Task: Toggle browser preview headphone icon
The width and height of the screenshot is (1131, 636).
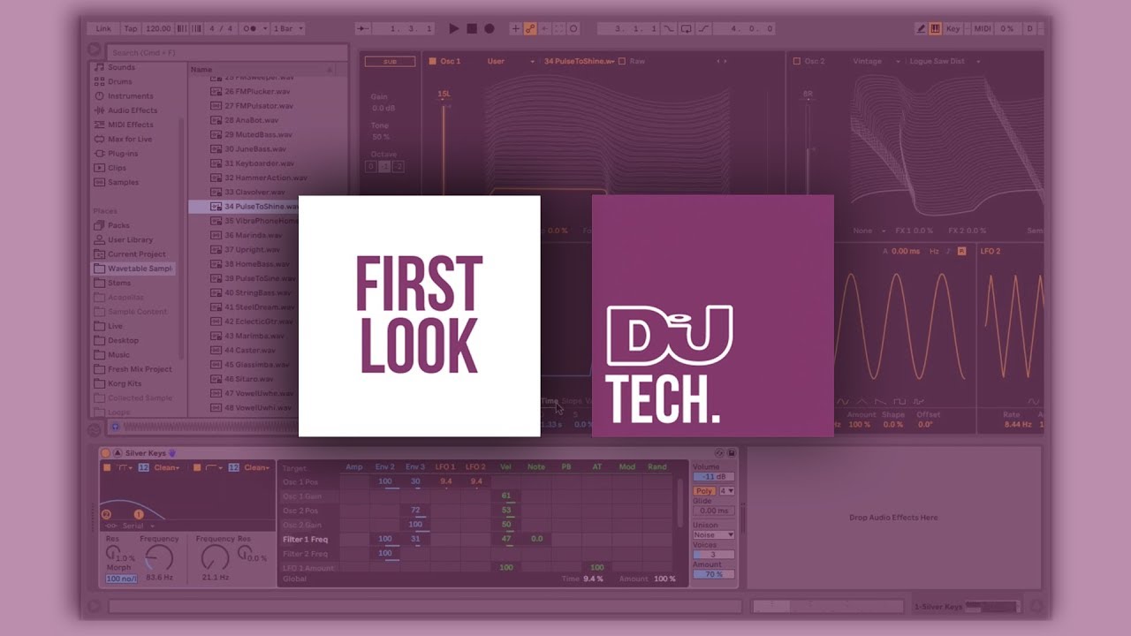Action: coord(115,427)
